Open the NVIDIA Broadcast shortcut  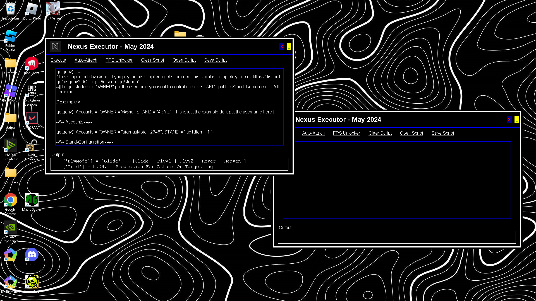click(10, 146)
